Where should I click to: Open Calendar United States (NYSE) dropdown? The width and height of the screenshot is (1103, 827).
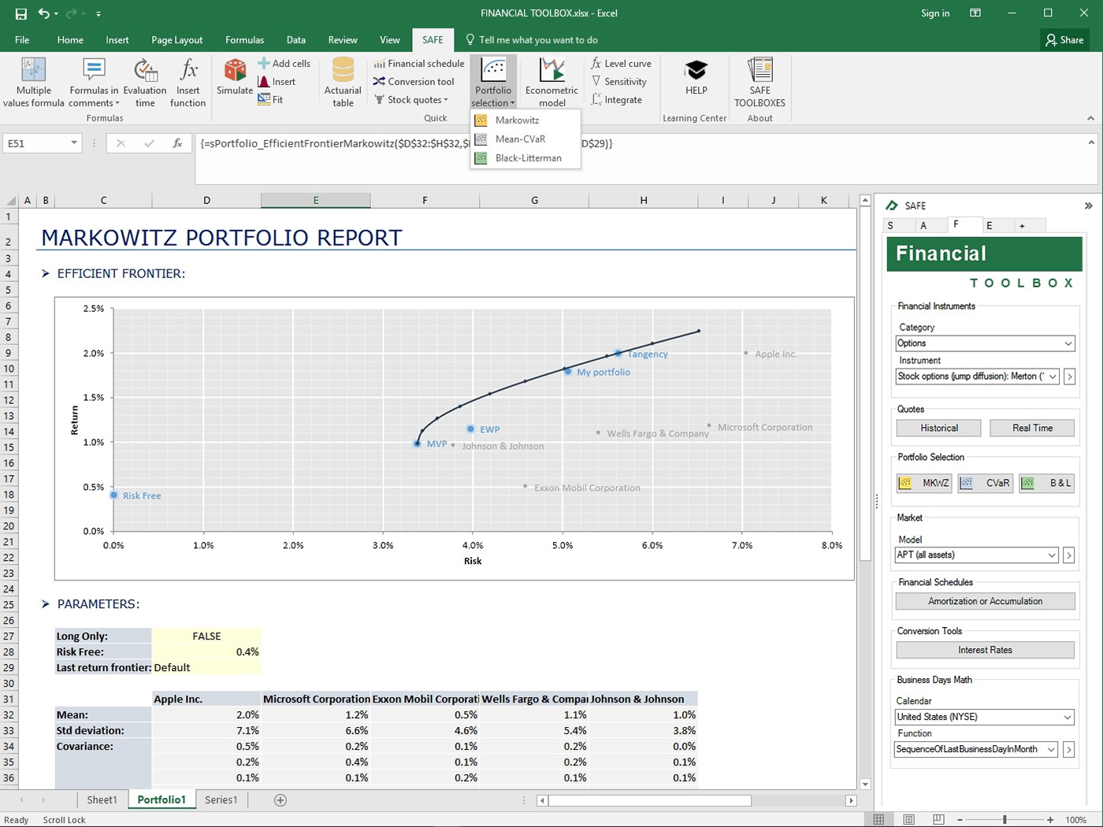click(985, 718)
